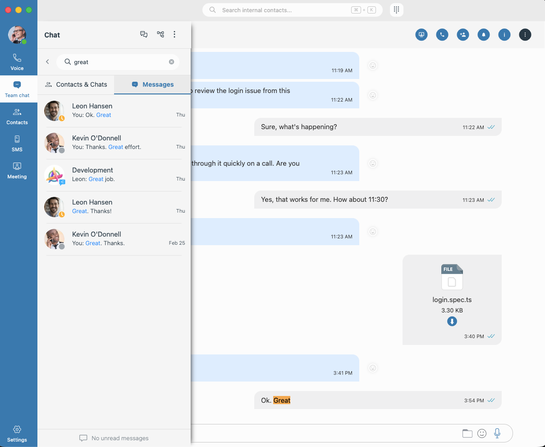Screen dimensions: 545x447
Task: Clear the 'great' search query
Action: point(171,62)
